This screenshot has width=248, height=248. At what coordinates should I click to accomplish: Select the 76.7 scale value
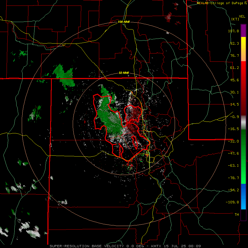click(234, 55)
